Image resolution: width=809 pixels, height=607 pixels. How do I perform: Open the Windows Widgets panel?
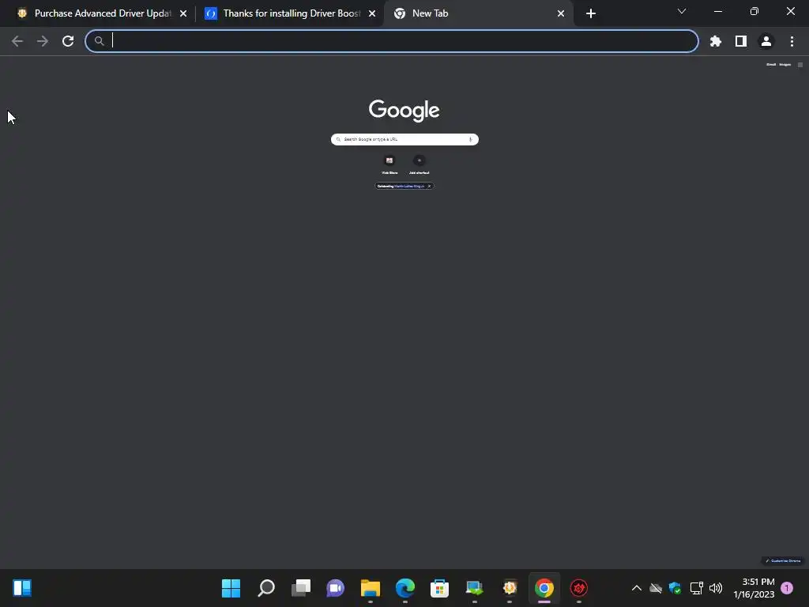coord(22,588)
